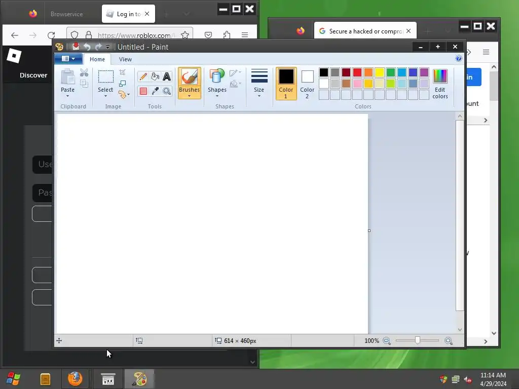The width and height of the screenshot is (519, 389).
Task: Close the Log in to tab
Action: 147,14
